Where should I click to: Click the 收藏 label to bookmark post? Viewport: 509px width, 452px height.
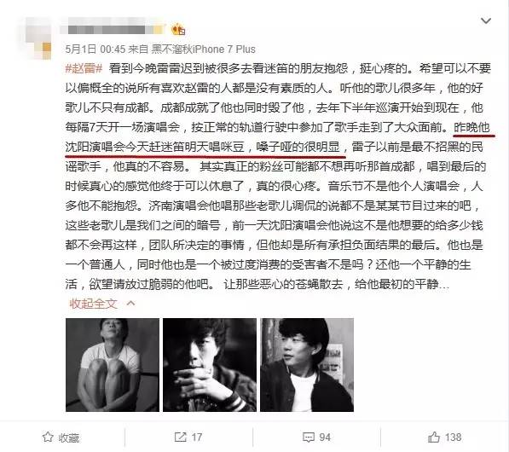69,438
